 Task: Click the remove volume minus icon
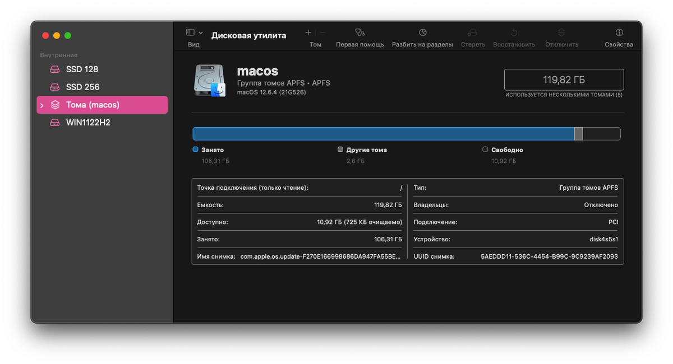tap(322, 32)
